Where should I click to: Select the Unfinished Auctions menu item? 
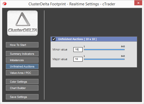click(22, 66)
